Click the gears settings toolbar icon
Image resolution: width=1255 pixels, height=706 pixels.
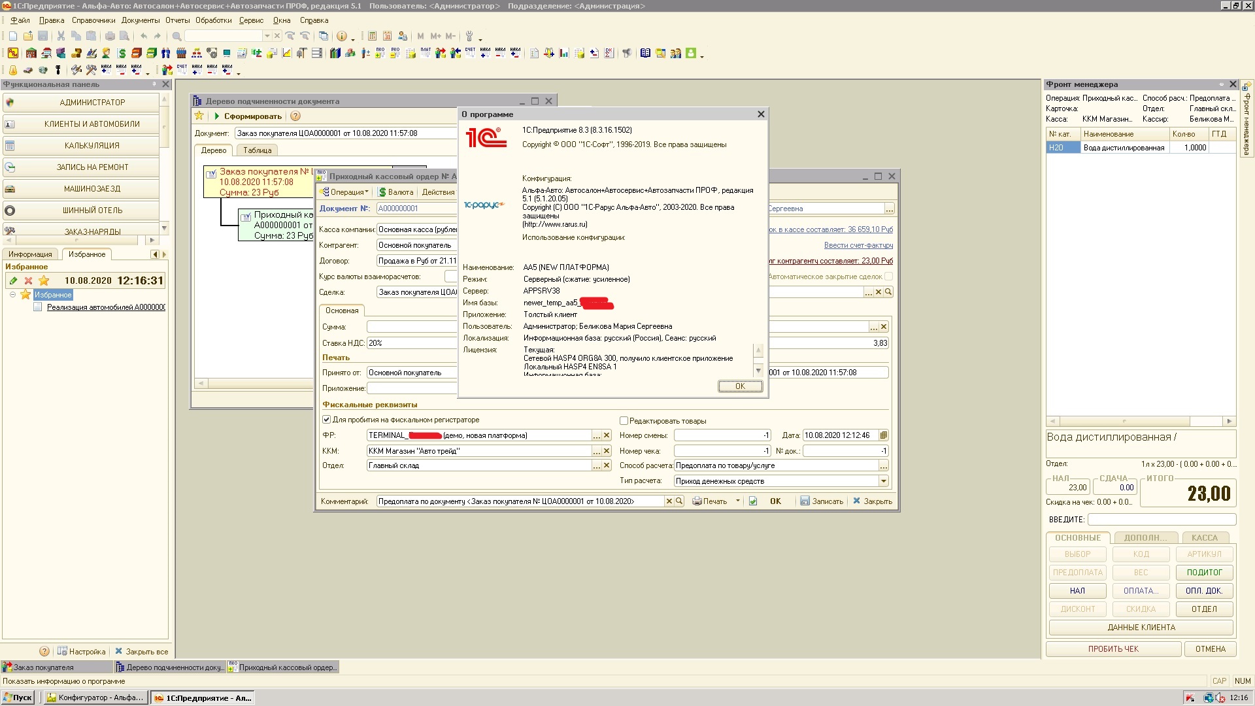coord(212,53)
